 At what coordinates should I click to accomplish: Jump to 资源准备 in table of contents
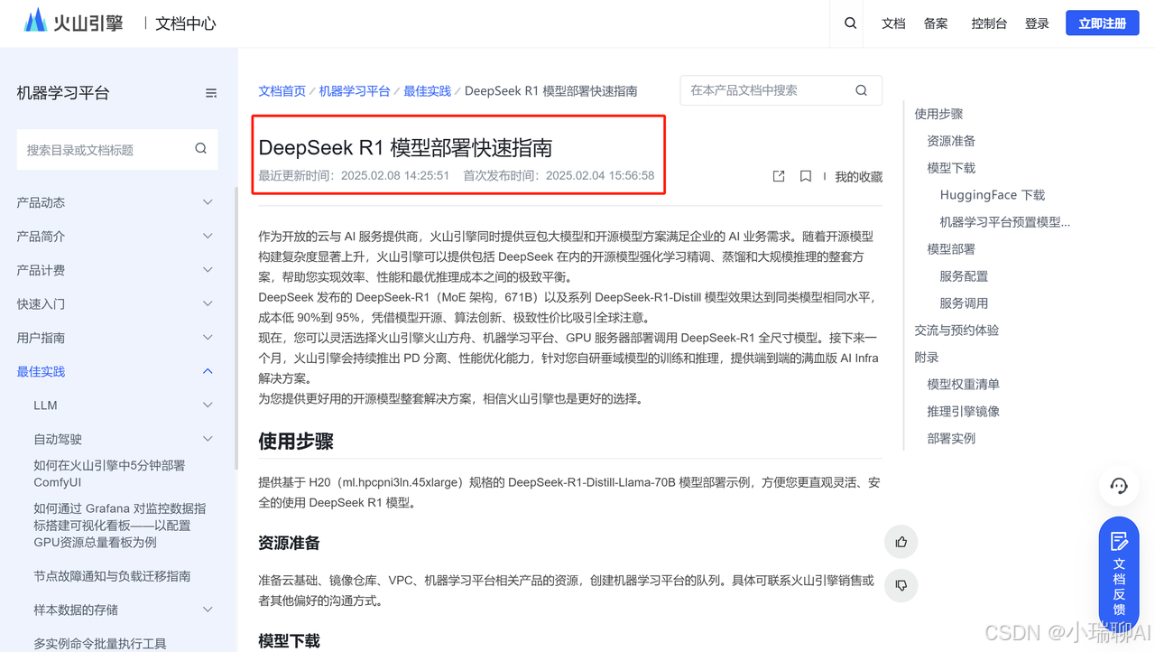(951, 141)
